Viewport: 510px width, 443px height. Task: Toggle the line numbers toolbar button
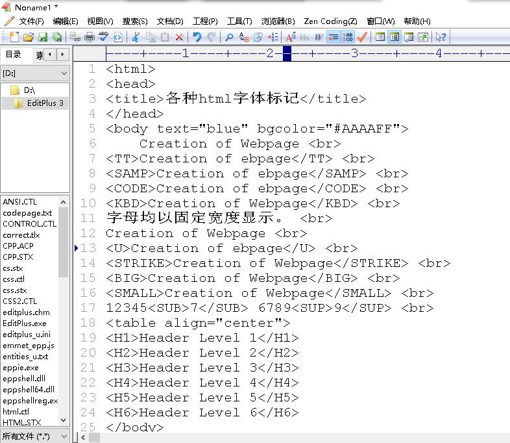point(347,37)
